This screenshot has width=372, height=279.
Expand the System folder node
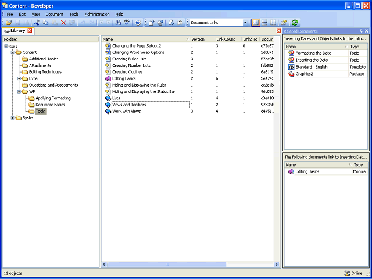13,118
